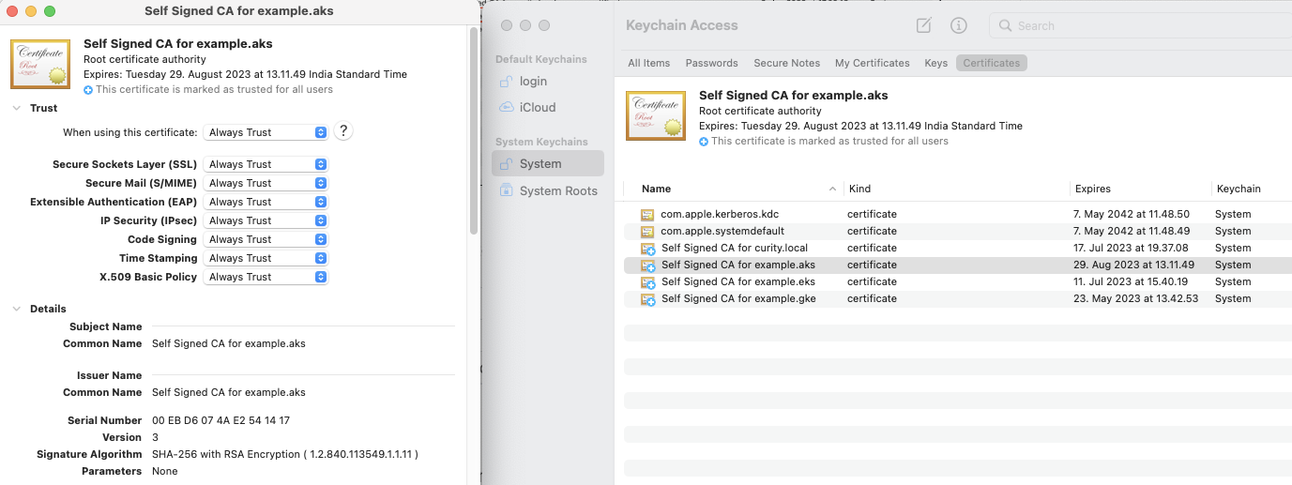Click the new note compose icon in Keychain Access
The height and width of the screenshot is (485, 1292).
tap(923, 25)
